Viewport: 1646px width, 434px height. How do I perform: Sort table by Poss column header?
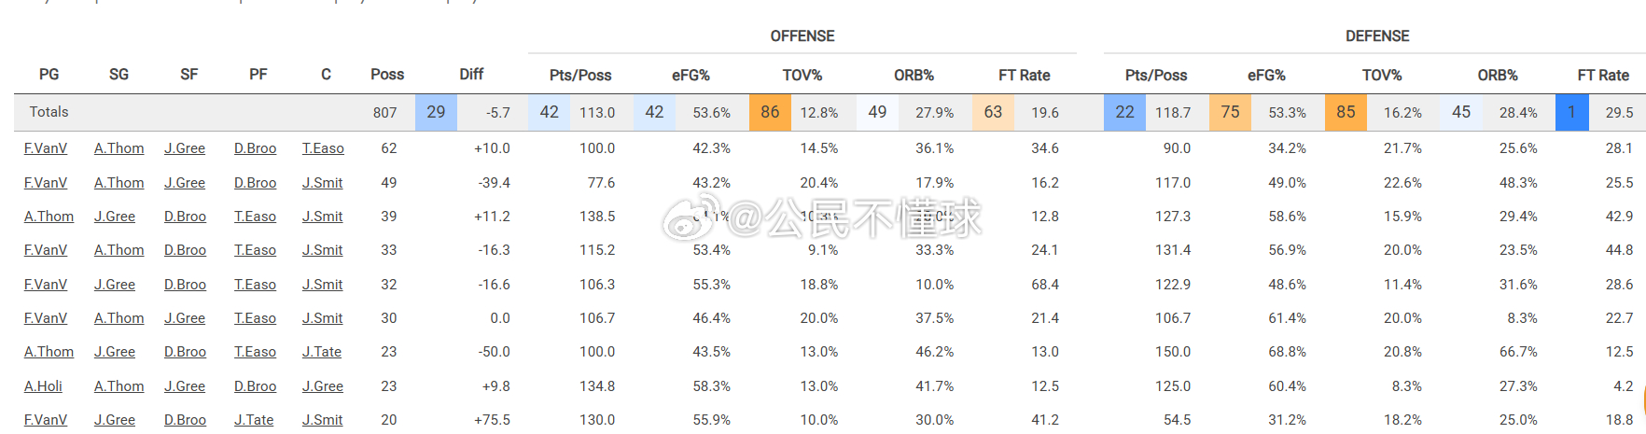point(386,75)
